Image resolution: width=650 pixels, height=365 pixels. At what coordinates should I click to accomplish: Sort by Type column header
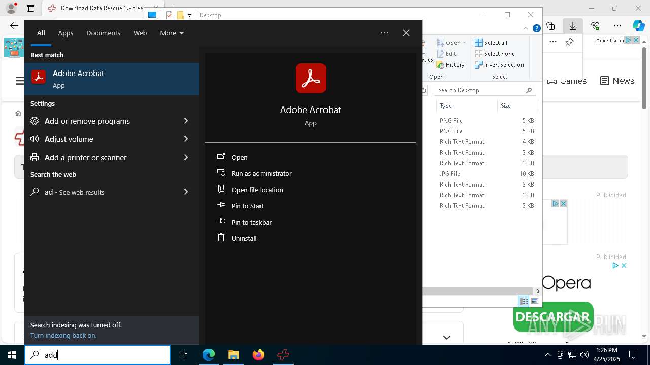(466, 106)
